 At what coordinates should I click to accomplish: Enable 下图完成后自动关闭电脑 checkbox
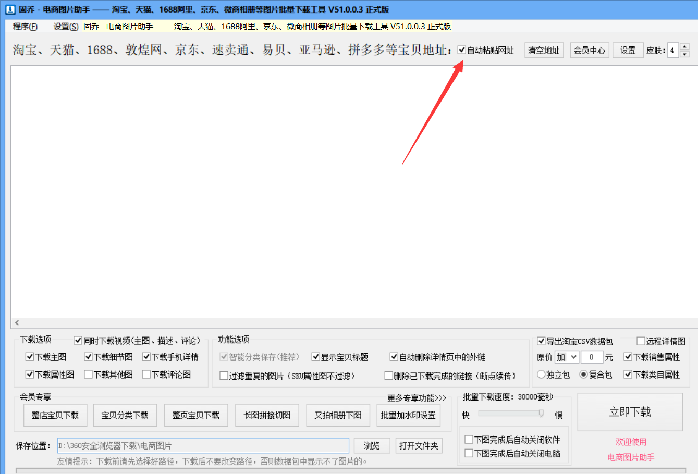[x=469, y=453]
